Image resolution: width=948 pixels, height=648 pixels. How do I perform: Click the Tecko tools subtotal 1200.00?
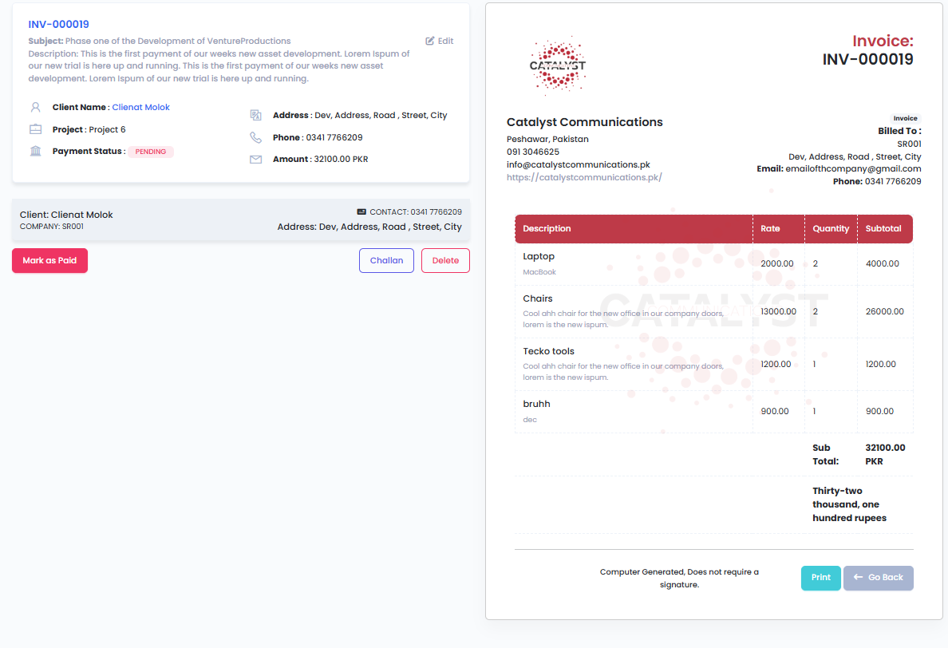pyautogui.click(x=880, y=364)
